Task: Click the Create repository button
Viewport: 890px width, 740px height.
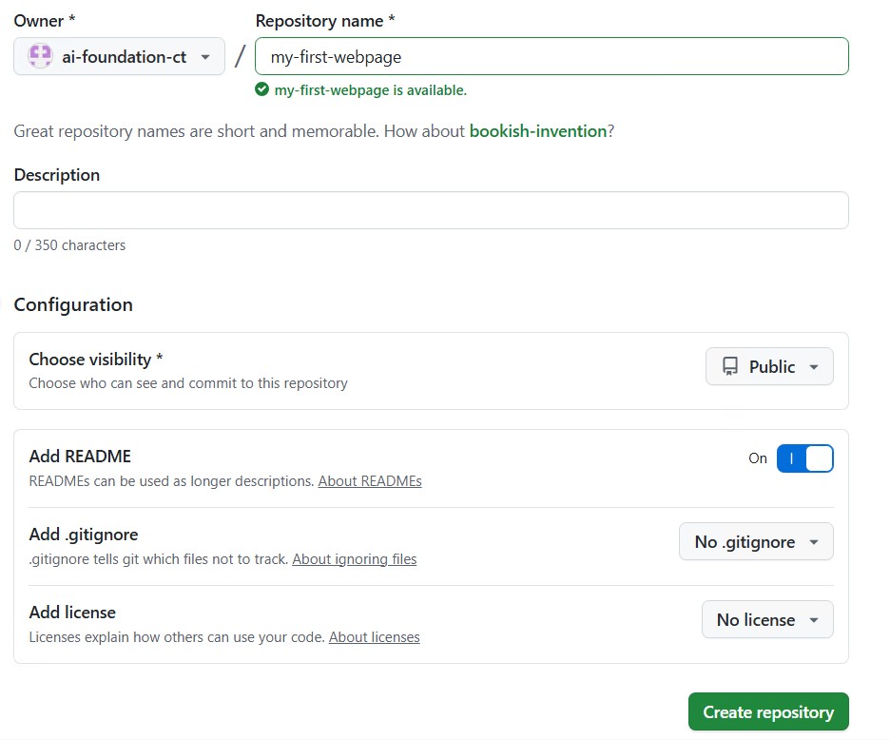Action: [x=768, y=711]
